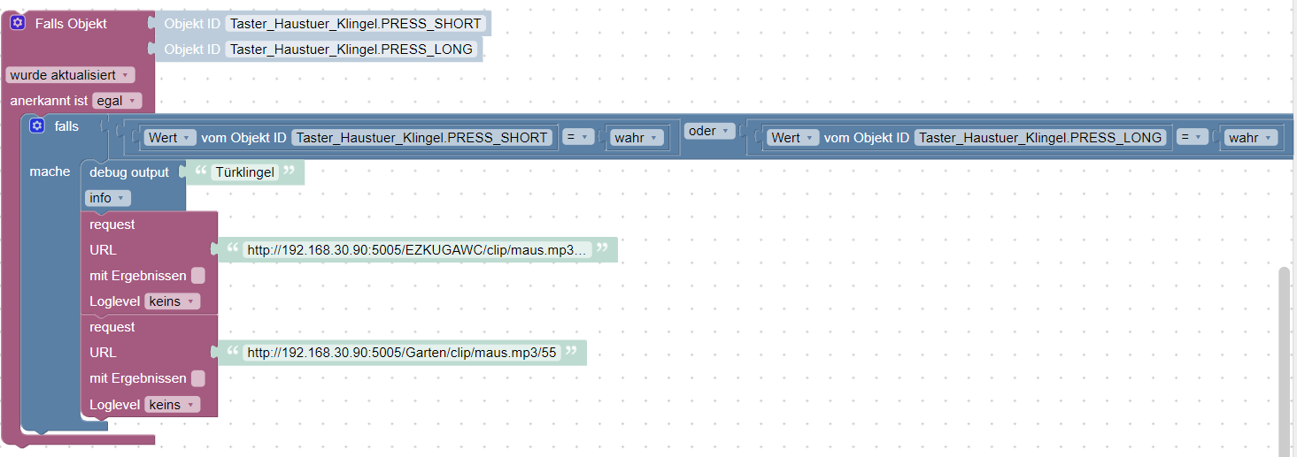Click the 'anerkannt ist' label
This screenshot has width=1297, height=457.
pos(49,101)
